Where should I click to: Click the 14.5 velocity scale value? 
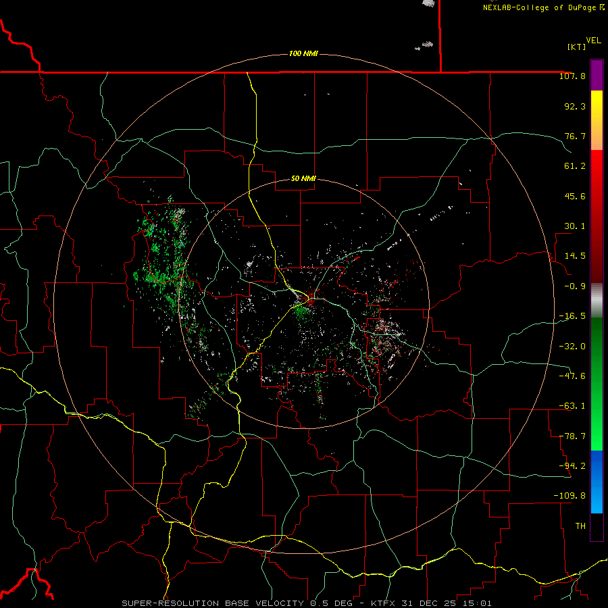(x=575, y=256)
